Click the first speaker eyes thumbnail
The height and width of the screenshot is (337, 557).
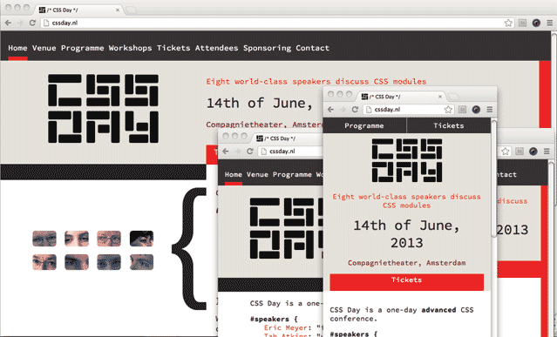[x=44, y=239]
